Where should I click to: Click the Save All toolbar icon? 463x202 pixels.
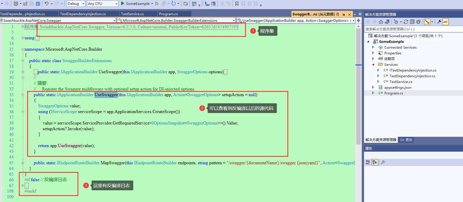pos(38,4)
